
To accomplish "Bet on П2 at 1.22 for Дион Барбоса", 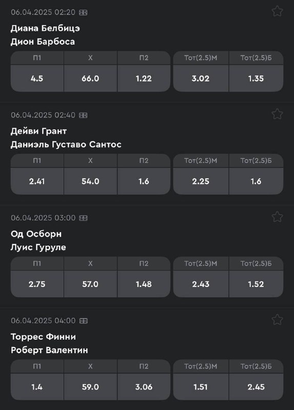I will (x=144, y=78).
